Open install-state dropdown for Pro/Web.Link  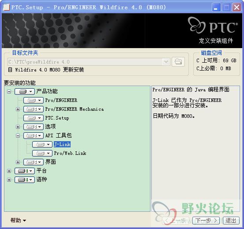[x=42, y=154]
